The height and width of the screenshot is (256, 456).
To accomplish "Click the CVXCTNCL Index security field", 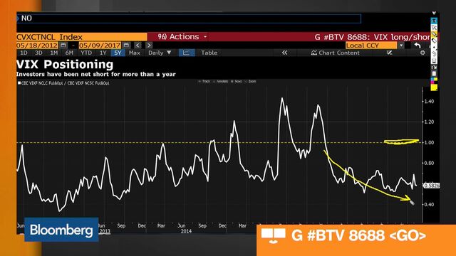I will (82, 37).
